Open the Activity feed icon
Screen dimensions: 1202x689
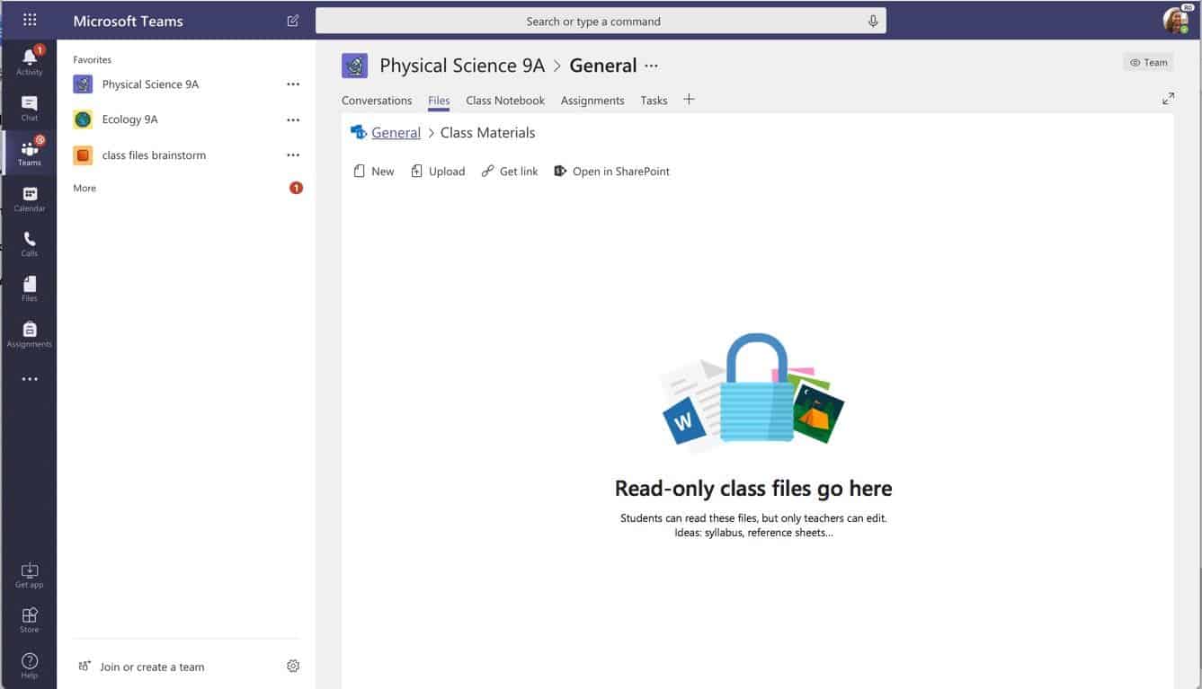click(29, 60)
